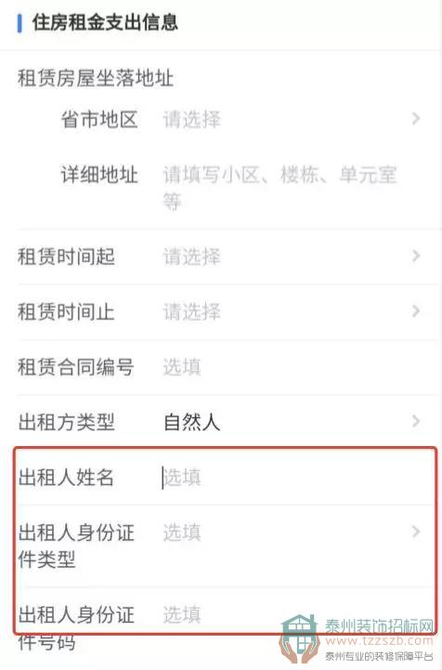
Task: Open the www.tzzszb.com watermark link
Action: click(380, 641)
